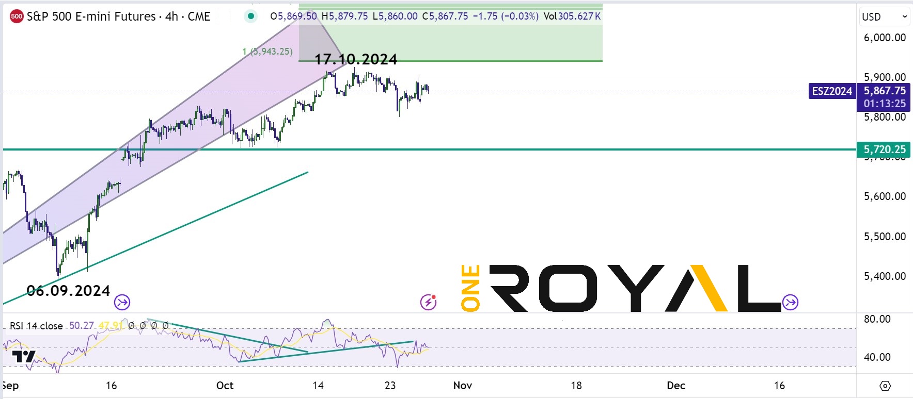Click the Nov label on time axis
The image size is (913, 400).
coord(462,386)
